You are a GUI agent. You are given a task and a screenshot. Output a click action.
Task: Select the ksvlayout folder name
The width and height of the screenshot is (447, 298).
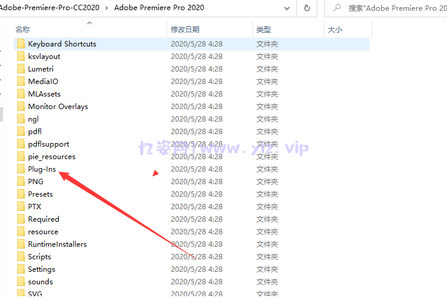[44, 57]
